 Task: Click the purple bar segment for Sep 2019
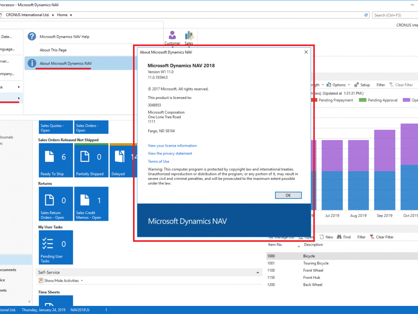[385, 150]
